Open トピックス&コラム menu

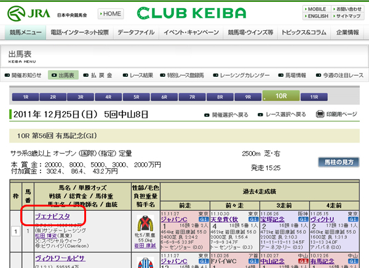[304, 32]
